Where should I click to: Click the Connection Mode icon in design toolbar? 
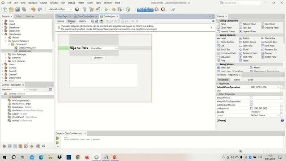coord(97,21)
